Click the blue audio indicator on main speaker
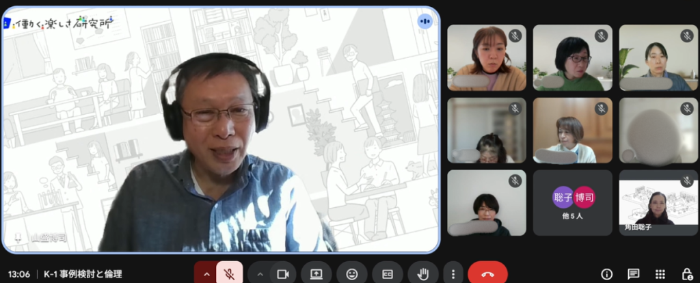This screenshot has width=700, height=283. coord(425,21)
